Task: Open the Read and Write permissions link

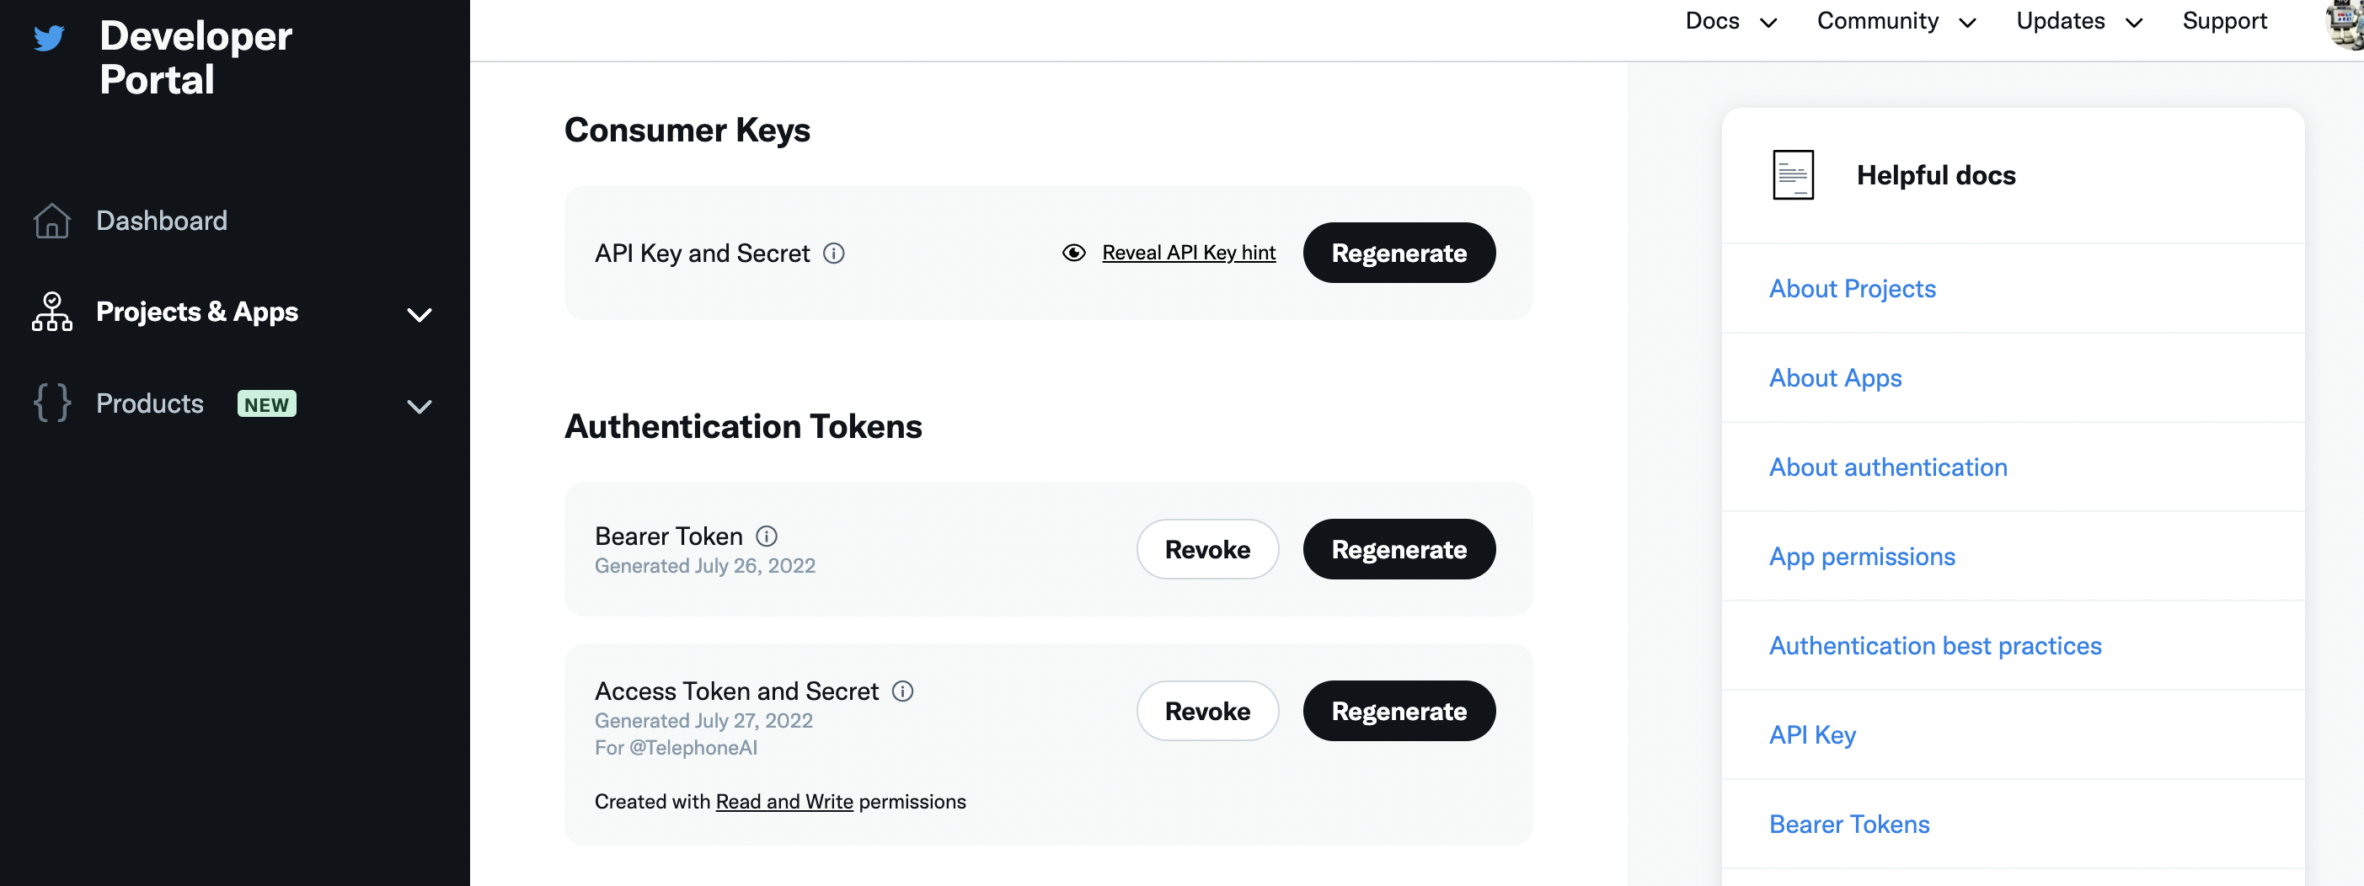Action: click(x=784, y=802)
